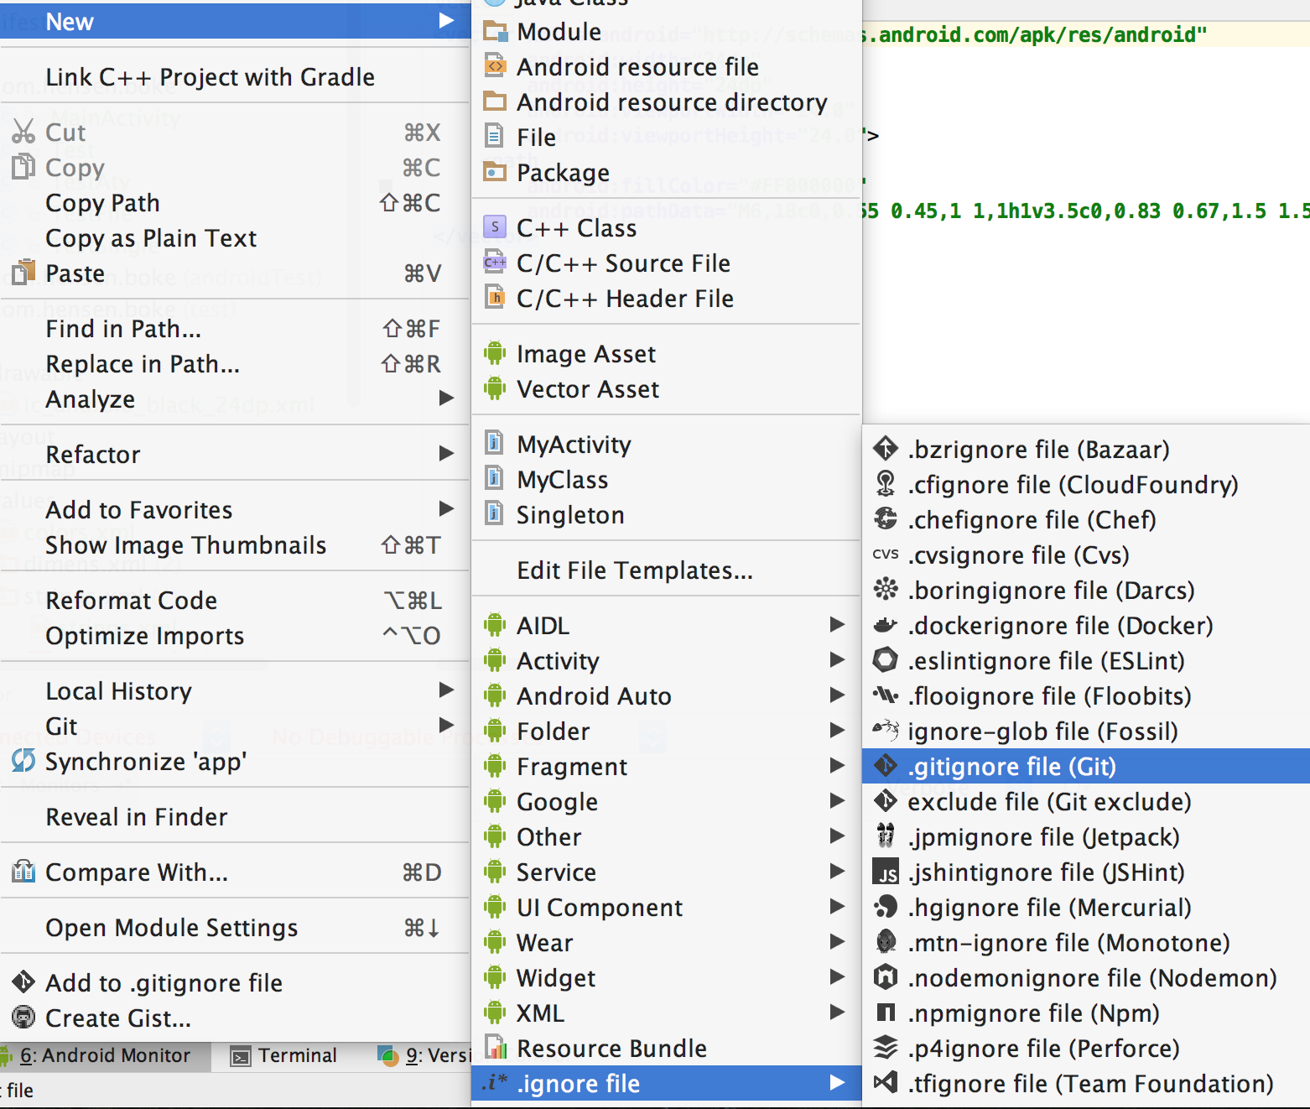Expand the AIDL submenu arrow

[837, 624]
